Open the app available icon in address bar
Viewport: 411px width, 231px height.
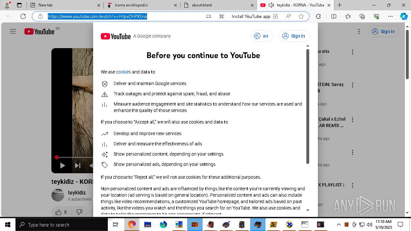pos(222,16)
